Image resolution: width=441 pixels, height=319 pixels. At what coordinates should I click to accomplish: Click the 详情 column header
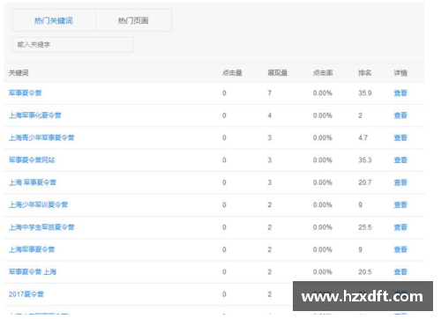coord(400,73)
